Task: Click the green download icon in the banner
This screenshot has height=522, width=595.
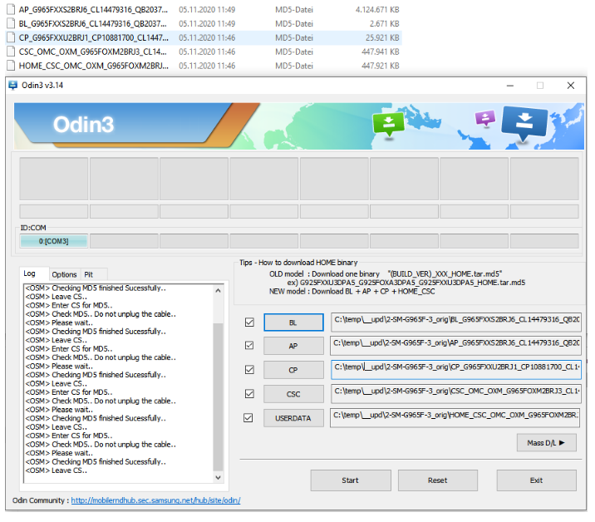Action: [x=389, y=124]
